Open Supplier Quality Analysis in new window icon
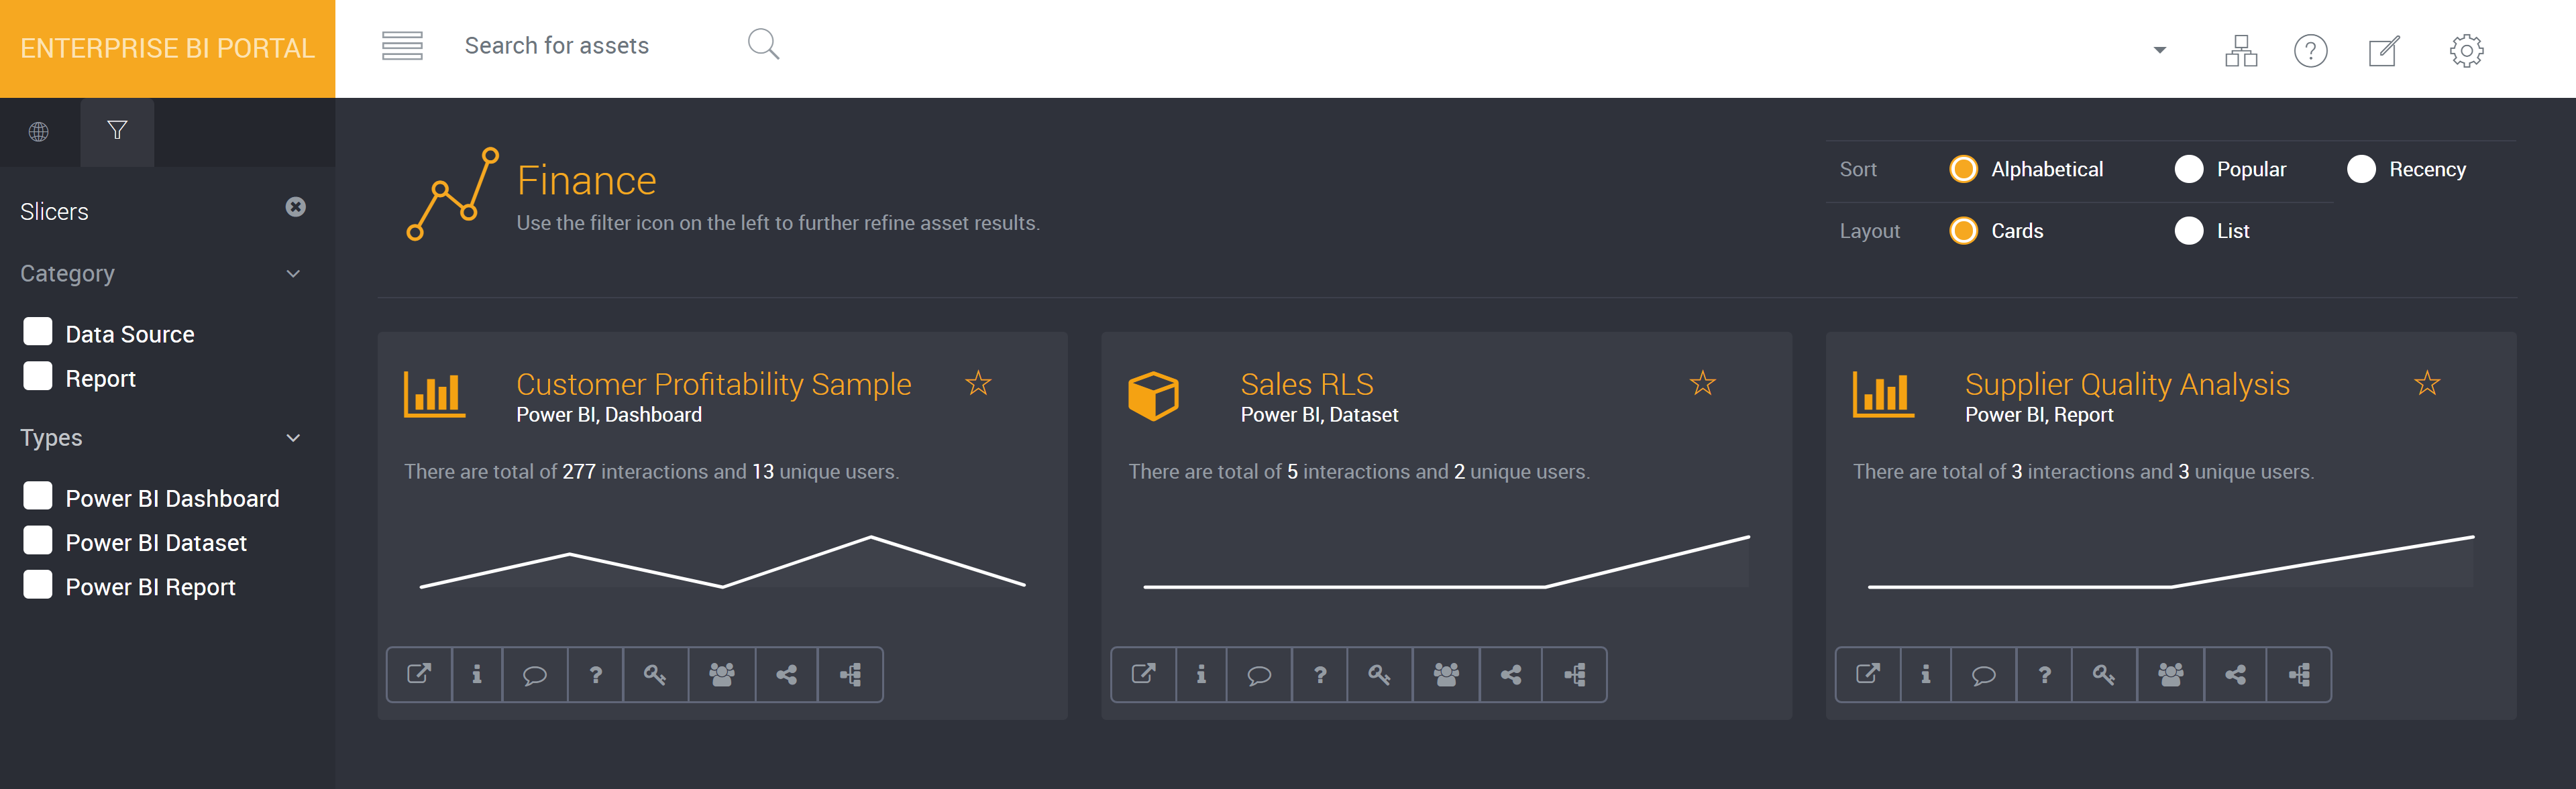Screen dimensions: 2576x789 (1867, 674)
